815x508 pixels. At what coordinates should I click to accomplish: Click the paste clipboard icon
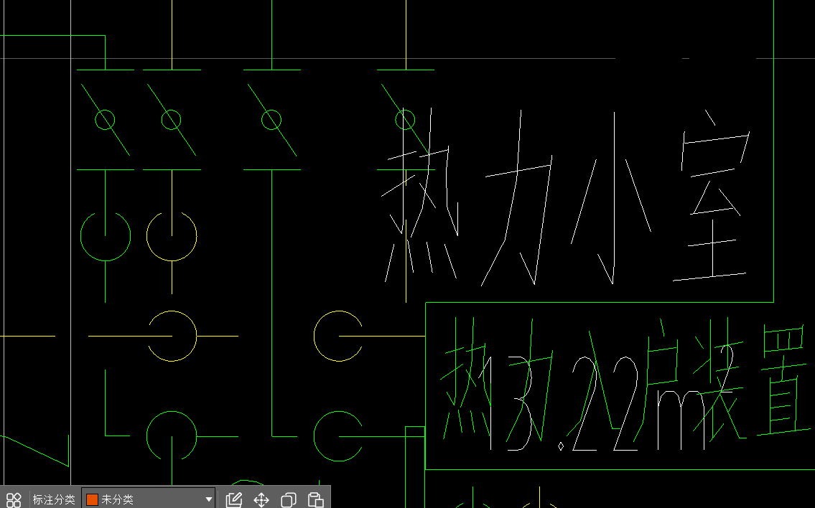pyautogui.click(x=315, y=499)
